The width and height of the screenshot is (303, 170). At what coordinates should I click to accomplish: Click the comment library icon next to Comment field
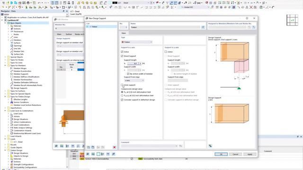click(x=180, y=146)
